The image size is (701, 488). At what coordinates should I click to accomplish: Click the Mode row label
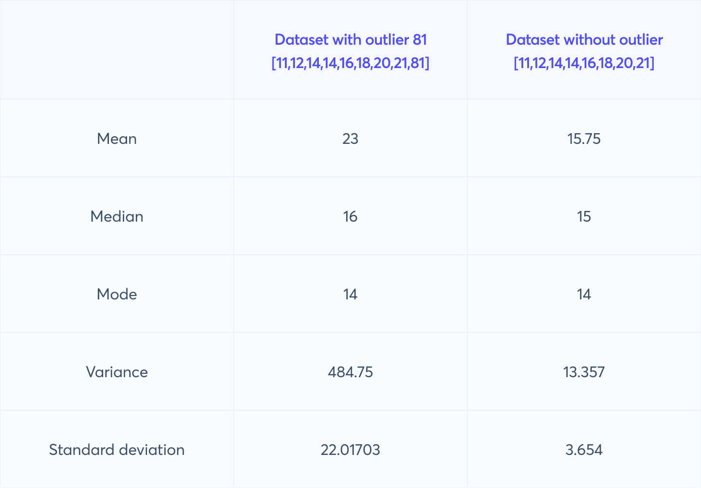[117, 294]
